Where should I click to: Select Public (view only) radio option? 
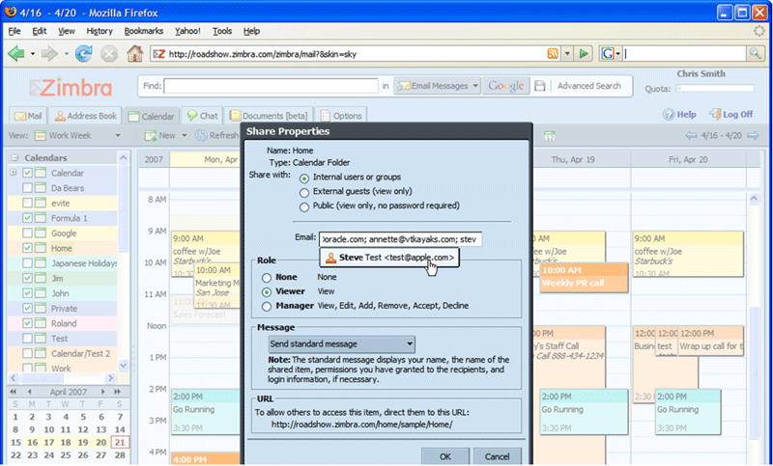[x=304, y=206]
